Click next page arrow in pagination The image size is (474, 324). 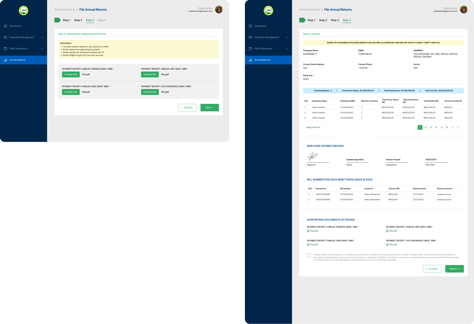point(458,127)
